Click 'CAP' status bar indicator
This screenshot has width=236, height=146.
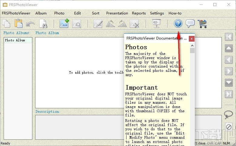[218, 143]
